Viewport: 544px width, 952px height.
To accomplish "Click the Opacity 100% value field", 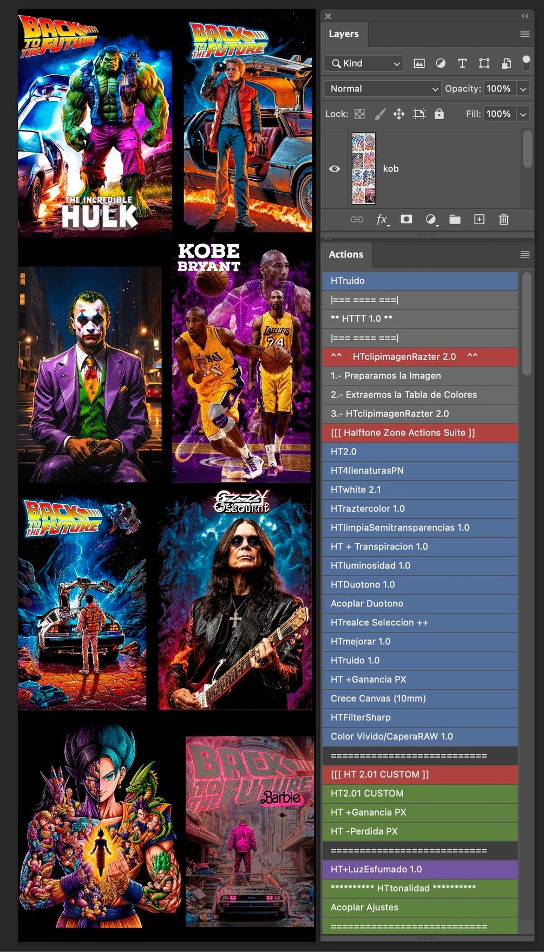I will point(499,88).
